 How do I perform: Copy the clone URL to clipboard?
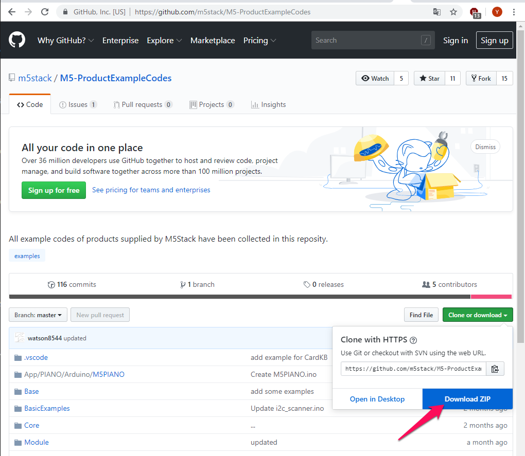pyautogui.click(x=495, y=369)
